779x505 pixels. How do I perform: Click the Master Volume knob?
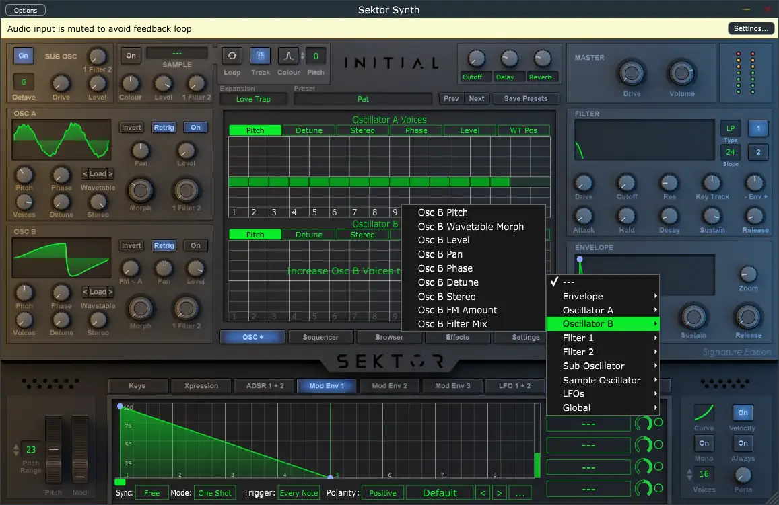point(681,73)
